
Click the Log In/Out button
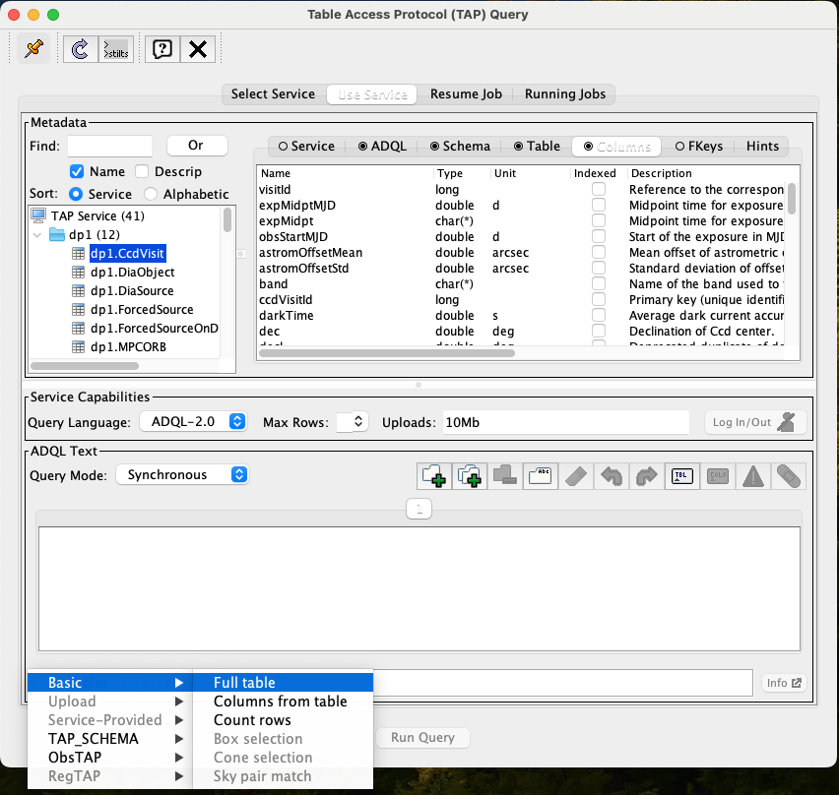pyautogui.click(x=754, y=420)
